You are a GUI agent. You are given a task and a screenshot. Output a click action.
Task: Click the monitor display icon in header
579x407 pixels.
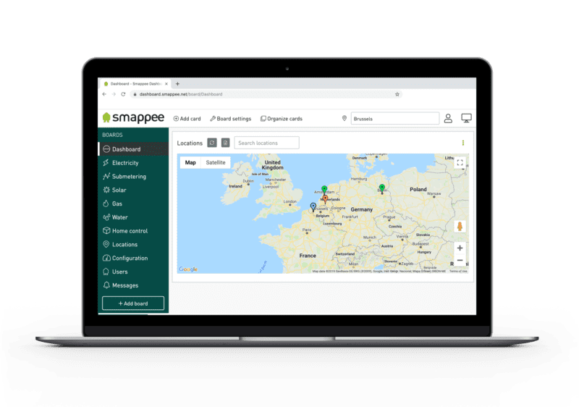pyautogui.click(x=466, y=118)
